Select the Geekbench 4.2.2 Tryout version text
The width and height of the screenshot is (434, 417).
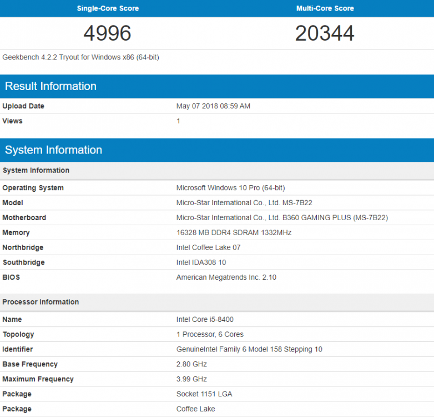pyautogui.click(x=80, y=57)
